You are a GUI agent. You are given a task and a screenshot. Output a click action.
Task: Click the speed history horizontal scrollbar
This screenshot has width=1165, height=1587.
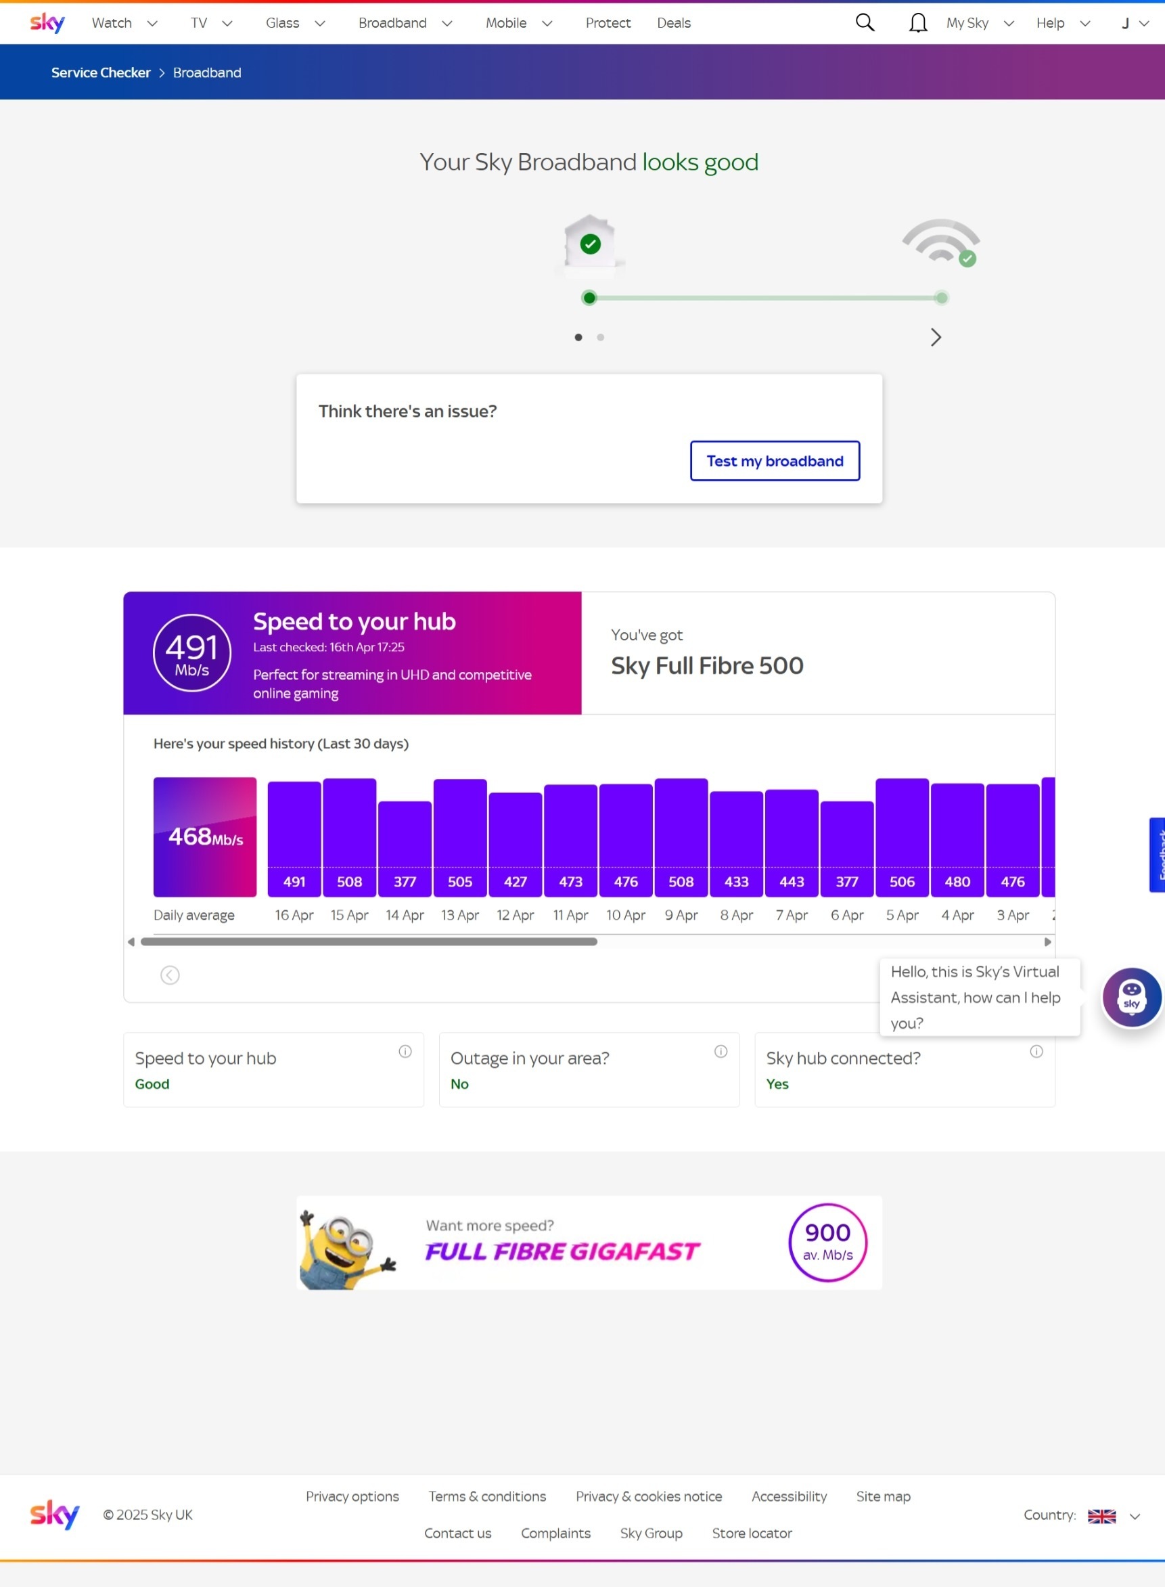369,941
